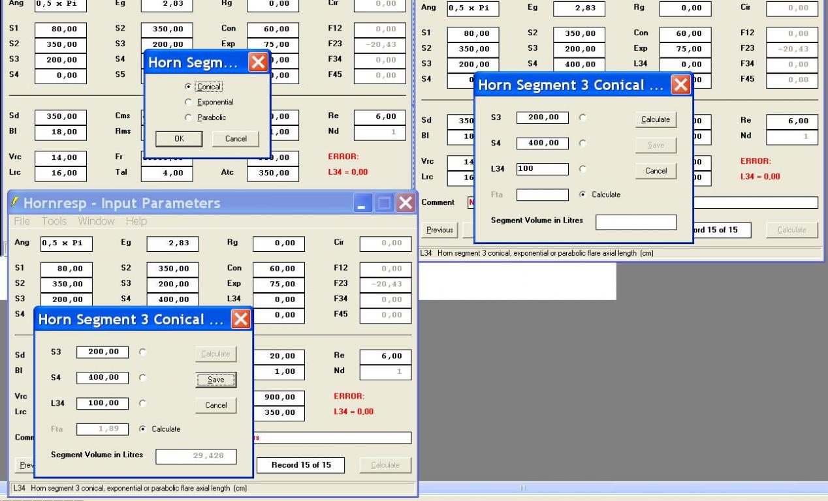Click the empty Segment Volume box in upper-right dialog
This screenshot has height=501, width=828.
(x=636, y=222)
